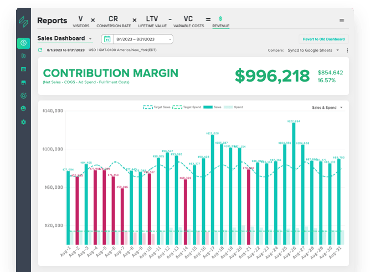
Task: Open the dollar-sign sales icon in sidebar
Action: click(23, 43)
